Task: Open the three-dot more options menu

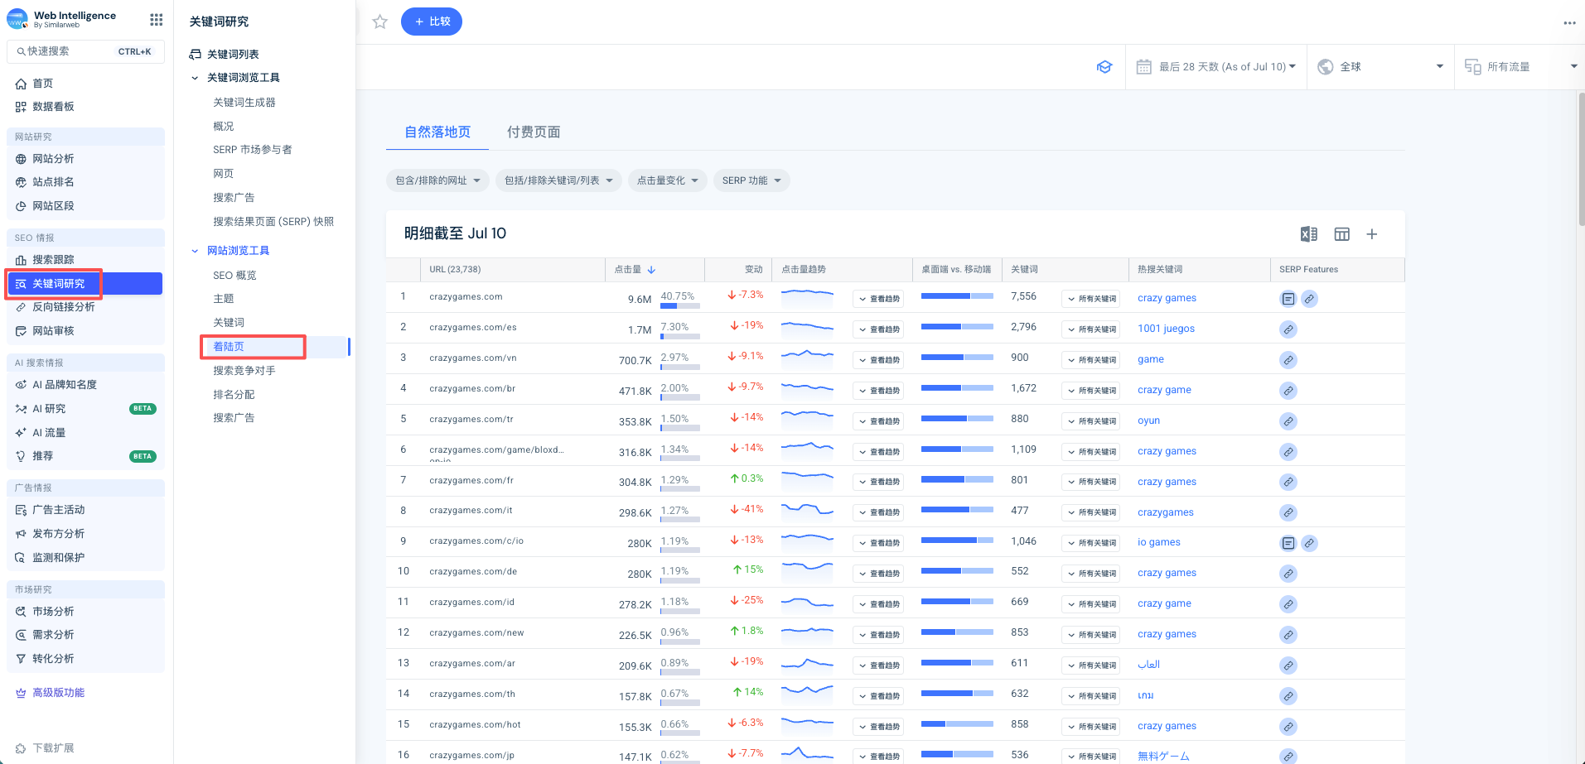Action: coord(1569,23)
